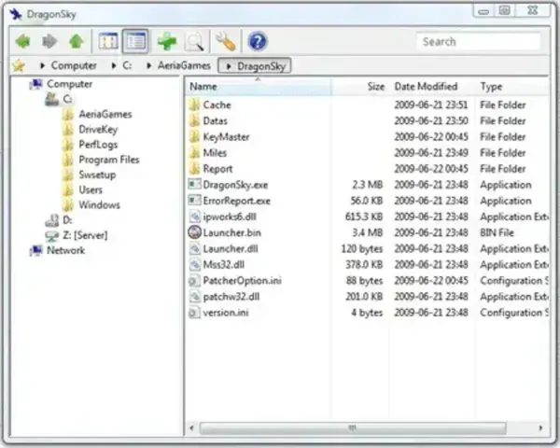
Task: Open the wrench settings tool
Action: [226, 41]
